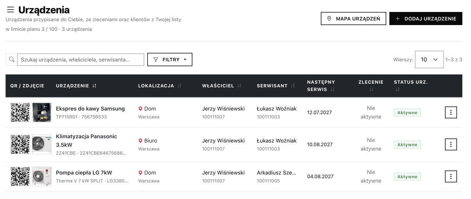Open Klimatyzacja Panasonic 3.5kW device
The width and height of the screenshot is (471, 199).
coord(86,141)
